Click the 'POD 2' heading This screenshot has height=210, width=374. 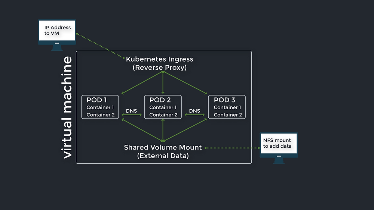[160, 100]
